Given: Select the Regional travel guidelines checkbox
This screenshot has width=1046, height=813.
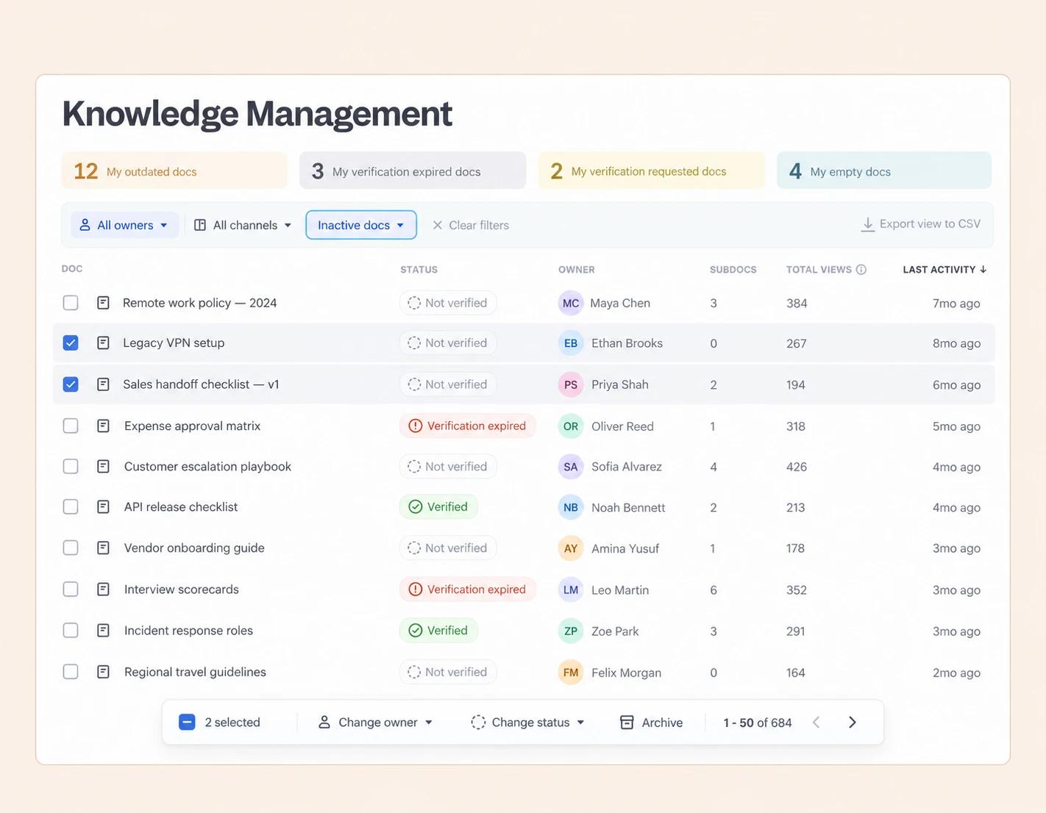Looking at the screenshot, I should [71, 672].
